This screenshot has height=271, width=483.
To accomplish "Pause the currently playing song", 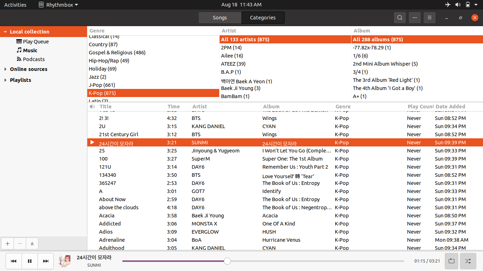I will tap(30, 261).
